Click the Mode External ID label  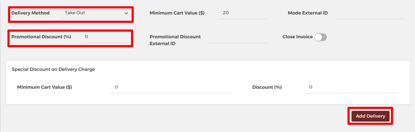(308, 13)
